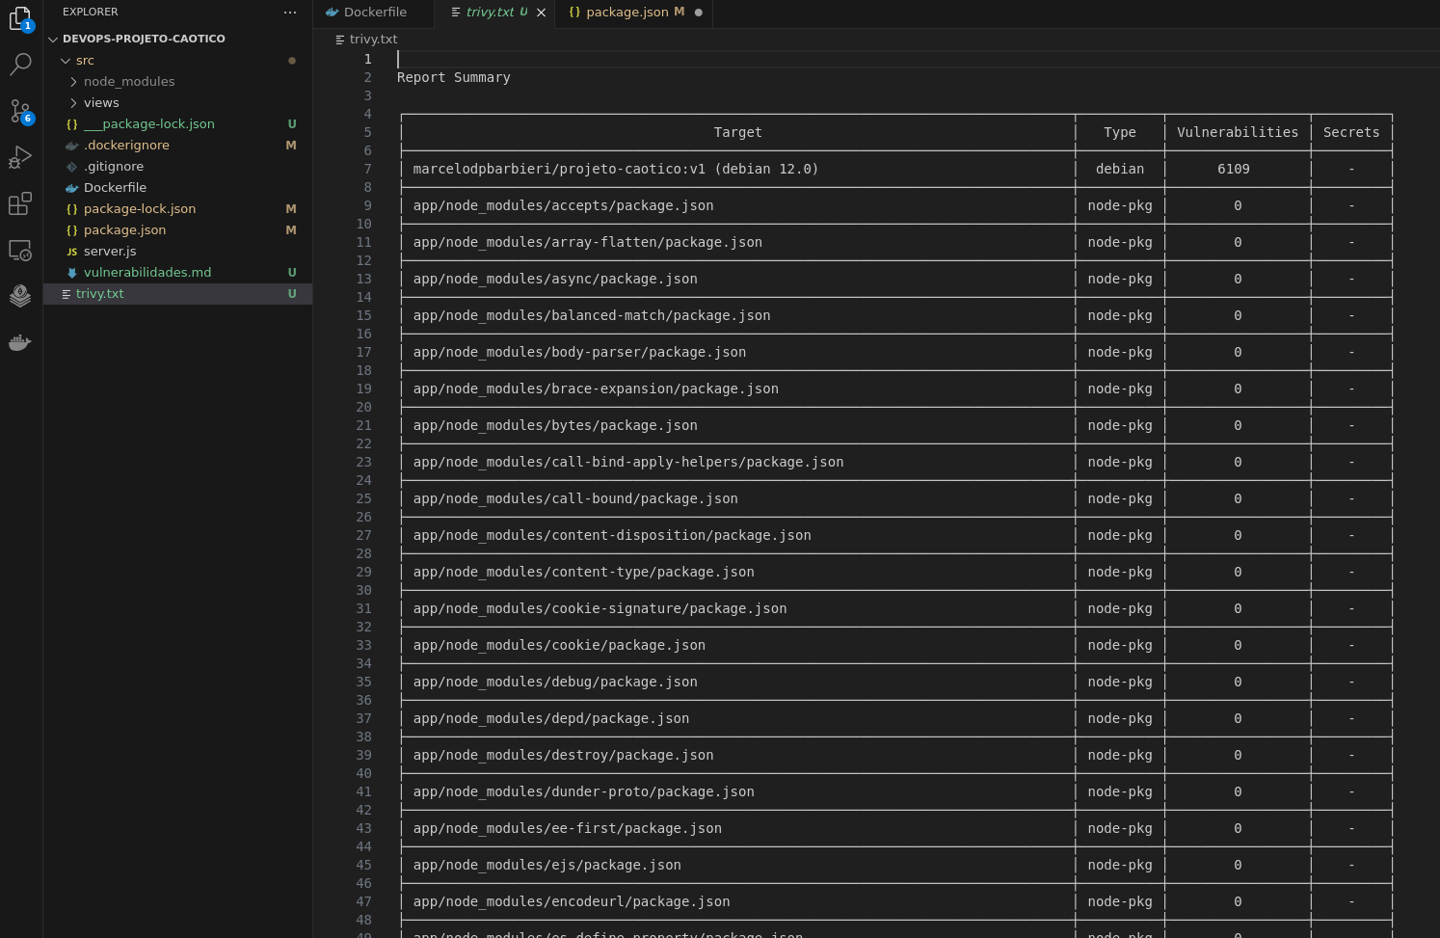This screenshot has height=938, width=1440.
Task: Open the Docker view icon
Action: (x=20, y=342)
